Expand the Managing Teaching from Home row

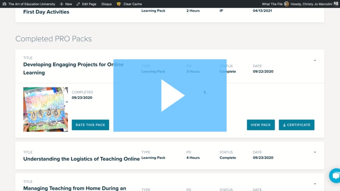pos(315,184)
